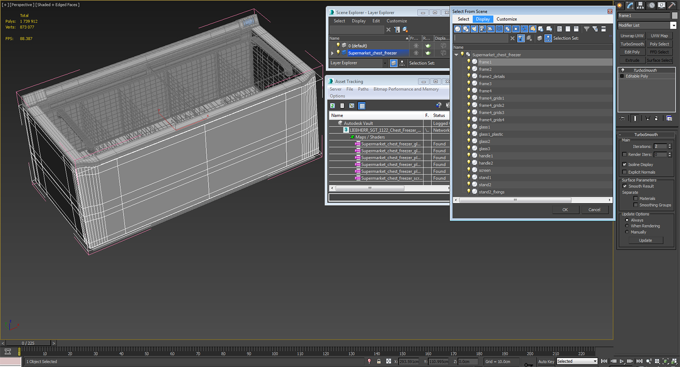This screenshot has height=367, width=680.
Task: Click Remove Modifier trash icon
Action: pyautogui.click(x=656, y=118)
